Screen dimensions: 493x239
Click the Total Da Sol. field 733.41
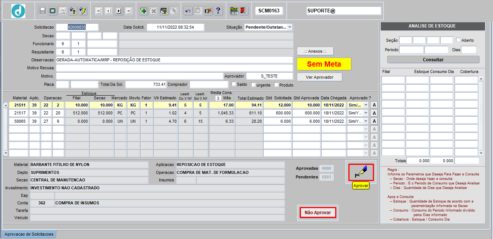[146, 84]
